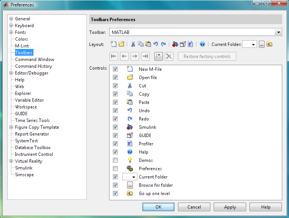Viewport: 289px width, 218px height.
Task: Click the Simulink icon in the Layout row
Action: click(175, 44)
